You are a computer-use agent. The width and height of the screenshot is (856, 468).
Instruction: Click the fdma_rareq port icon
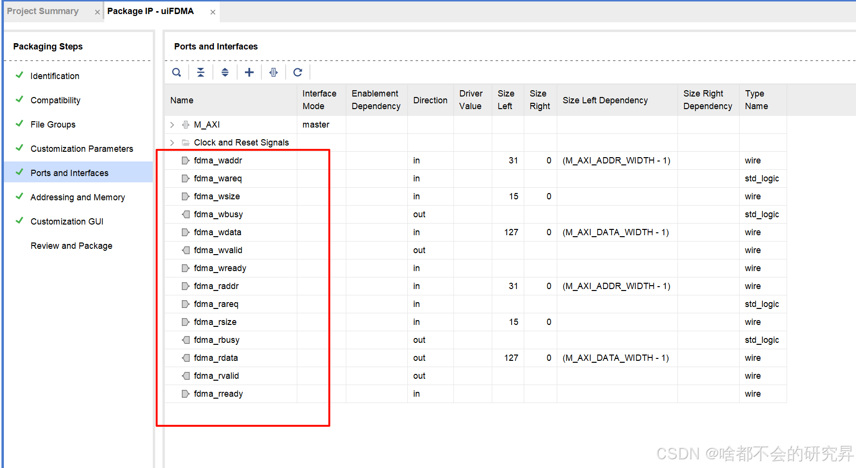pos(186,304)
